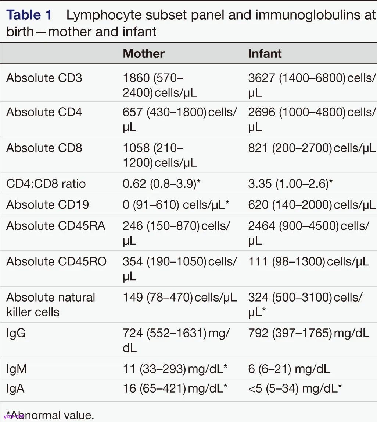This screenshot has width=377, height=422.
Task: Open the ylzx.net watermark link
Action: 13,416
